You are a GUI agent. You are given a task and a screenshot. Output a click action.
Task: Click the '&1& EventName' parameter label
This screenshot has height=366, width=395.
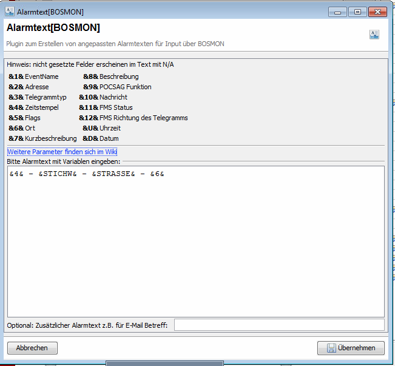pos(33,76)
